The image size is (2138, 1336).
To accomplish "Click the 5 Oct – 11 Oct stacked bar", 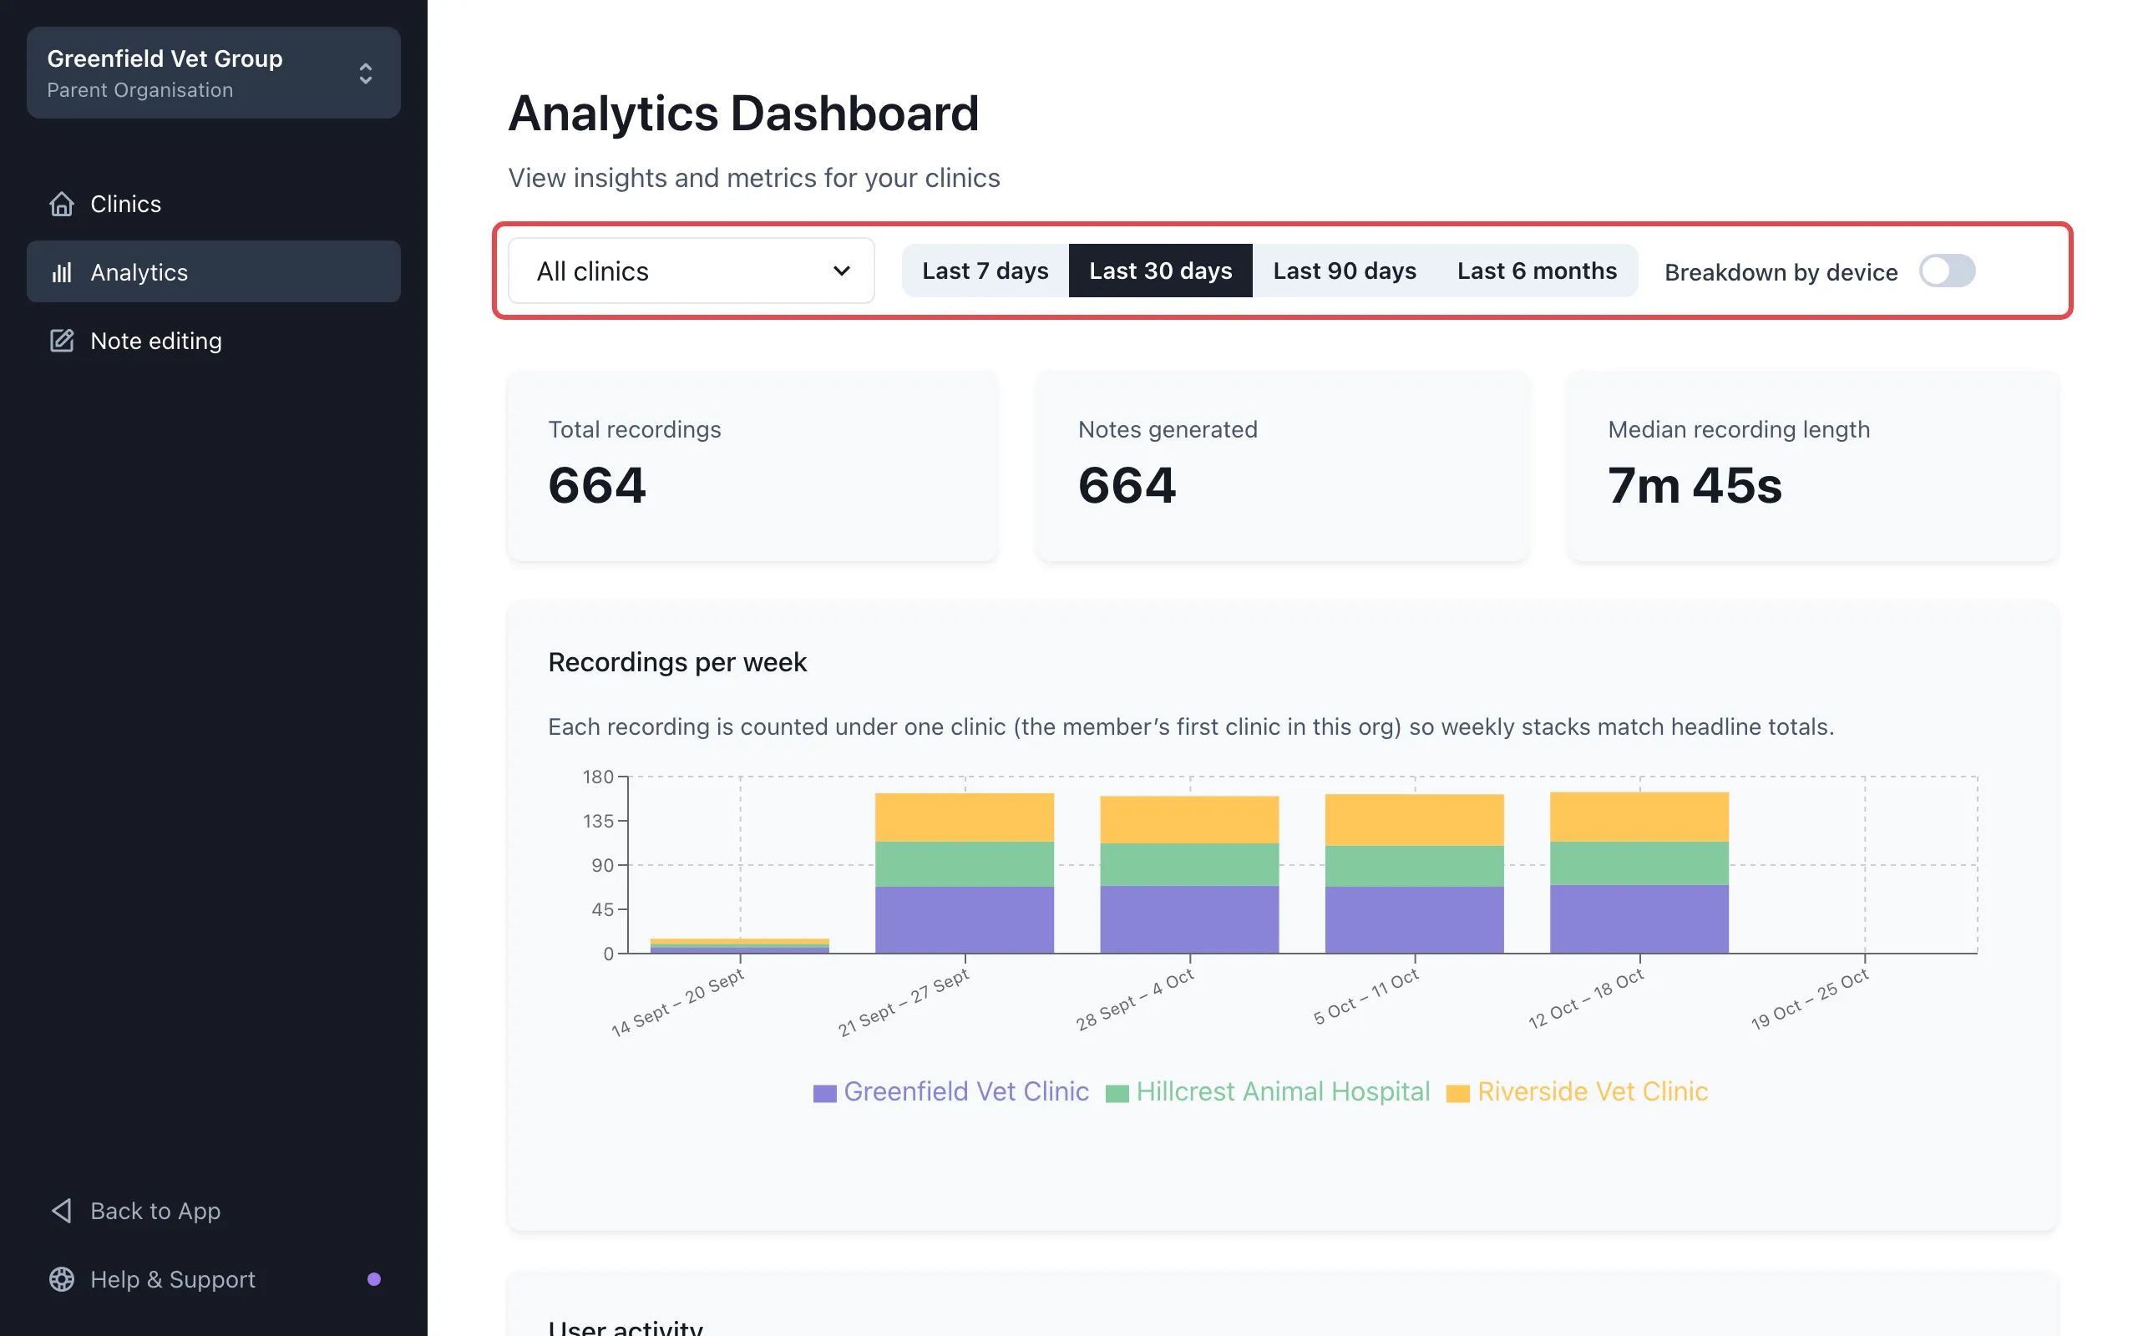I will [x=1414, y=874].
